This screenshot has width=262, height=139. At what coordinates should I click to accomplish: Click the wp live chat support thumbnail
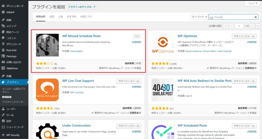coord(47,90)
